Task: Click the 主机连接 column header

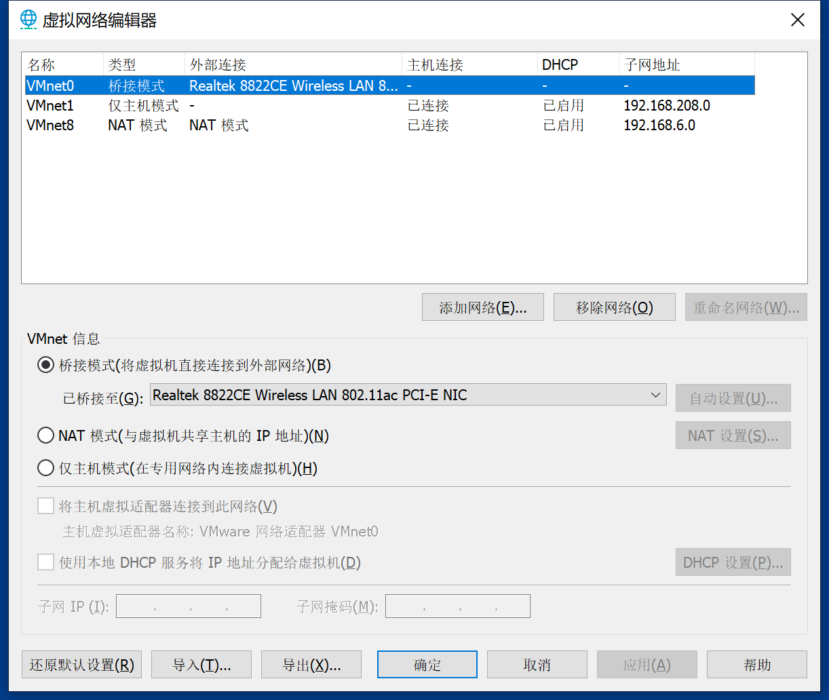Action: point(469,64)
